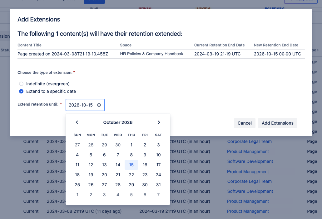The image size is (322, 219).
Task: Open the Templates menu
Action: click(65, 1)
